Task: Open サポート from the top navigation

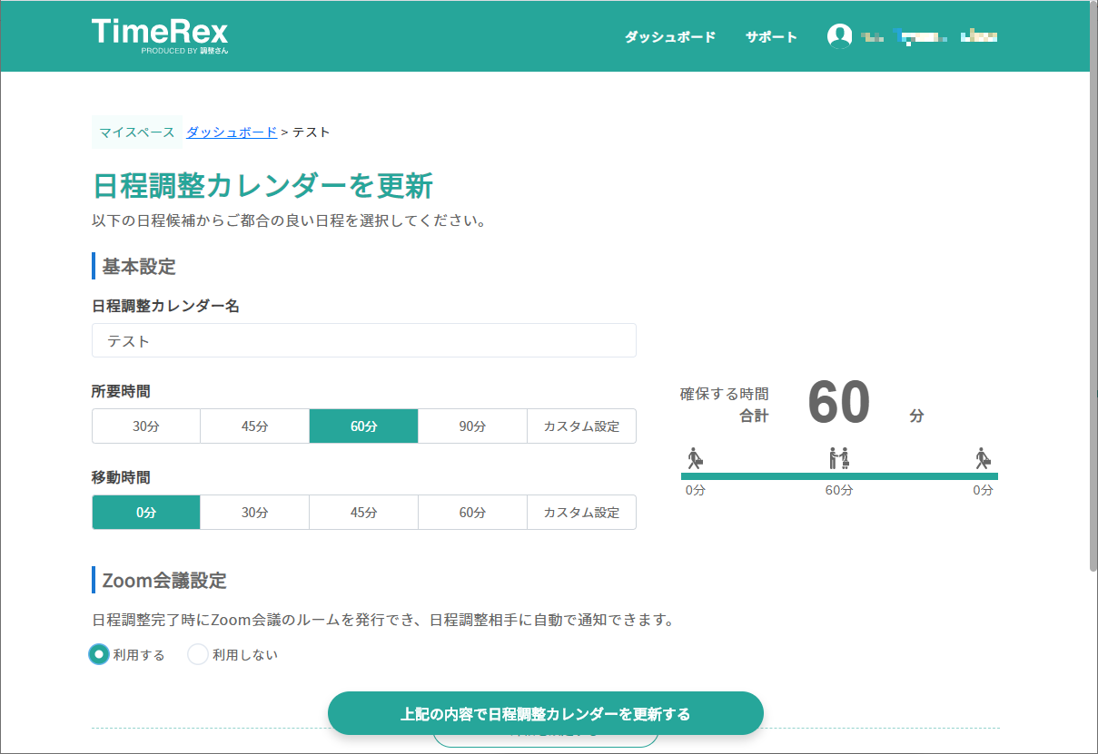Action: [770, 36]
